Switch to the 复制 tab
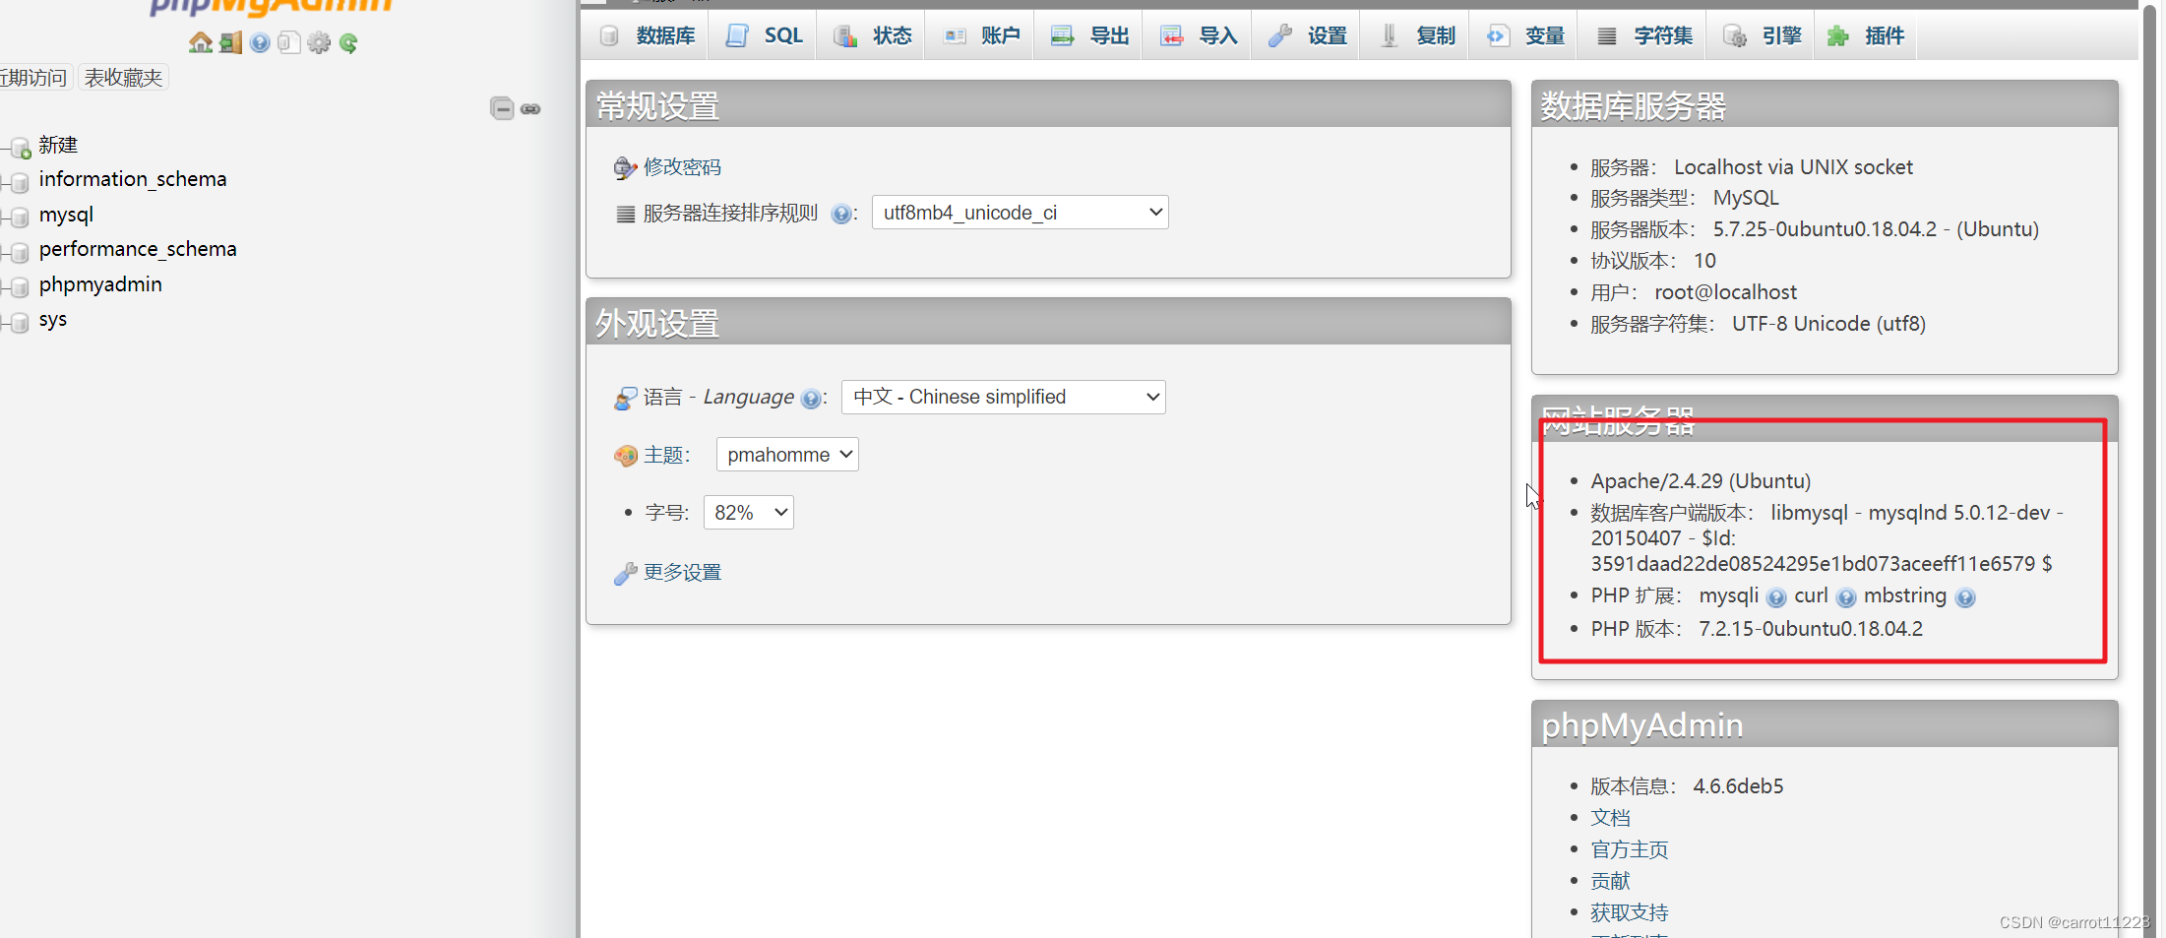This screenshot has width=2166, height=938. [1415, 36]
